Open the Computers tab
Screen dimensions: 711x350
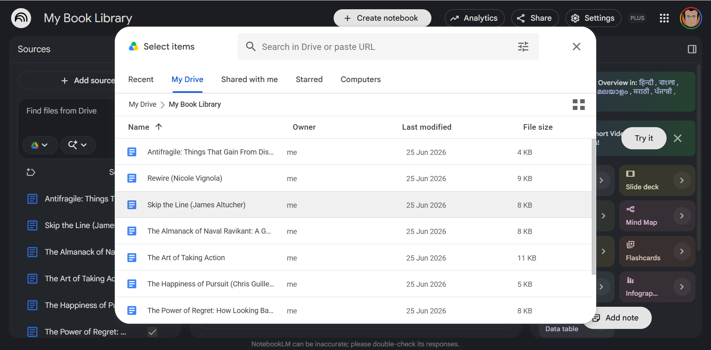pyautogui.click(x=361, y=79)
